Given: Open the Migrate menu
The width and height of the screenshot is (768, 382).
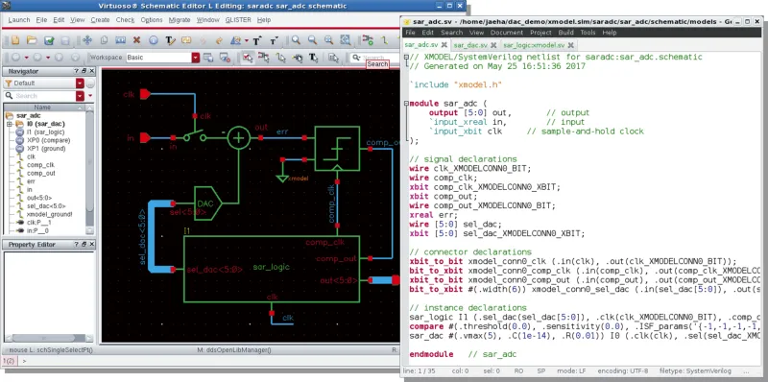Looking at the screenshot, I should click(180, 20).
